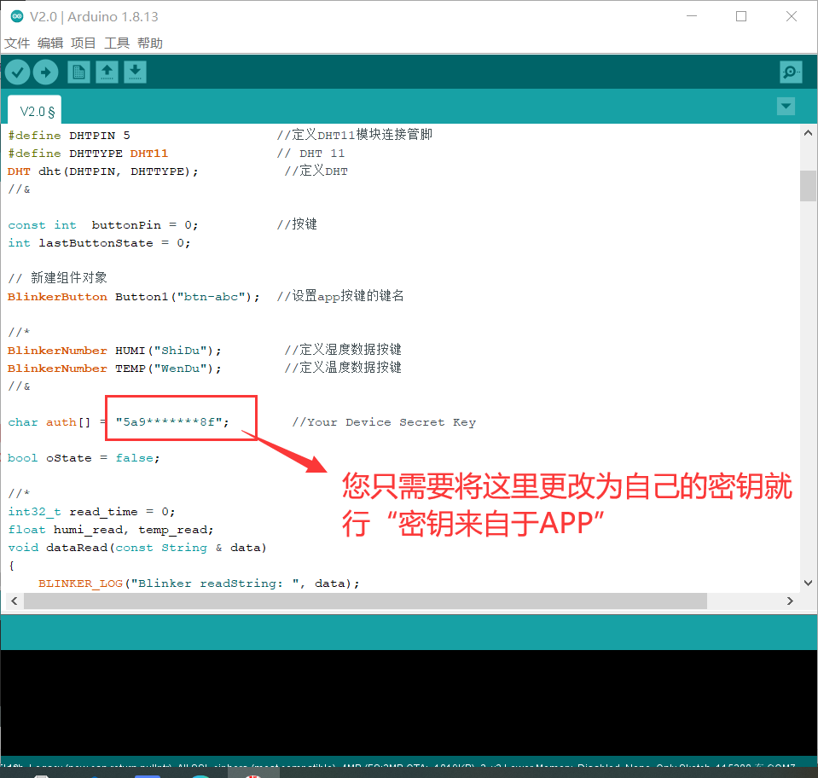Click 'float humi_read, temp_read;' line
The image size is (818, 778).
coord(111,530)
